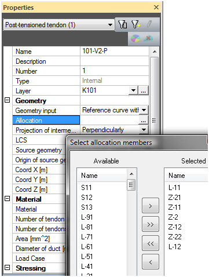Open the Geometry input dropdown
Viewport: 209px width, 277px height.
click(144, 110)
